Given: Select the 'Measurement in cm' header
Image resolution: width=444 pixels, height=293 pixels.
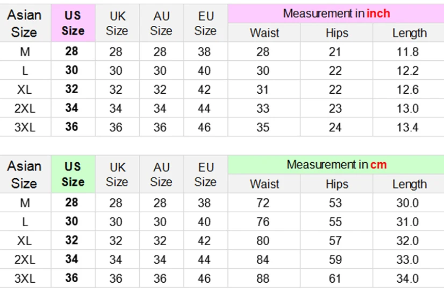Looking at the screenshot, I should 336,164.
